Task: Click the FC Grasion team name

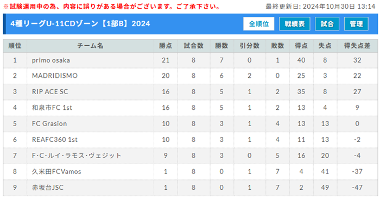Action: tap(49, 123)
